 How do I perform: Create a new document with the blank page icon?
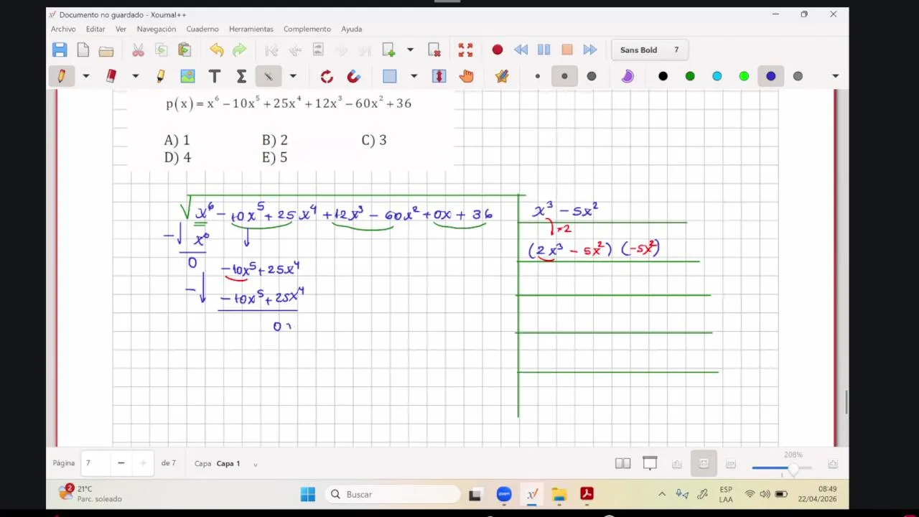coord(83,50)
